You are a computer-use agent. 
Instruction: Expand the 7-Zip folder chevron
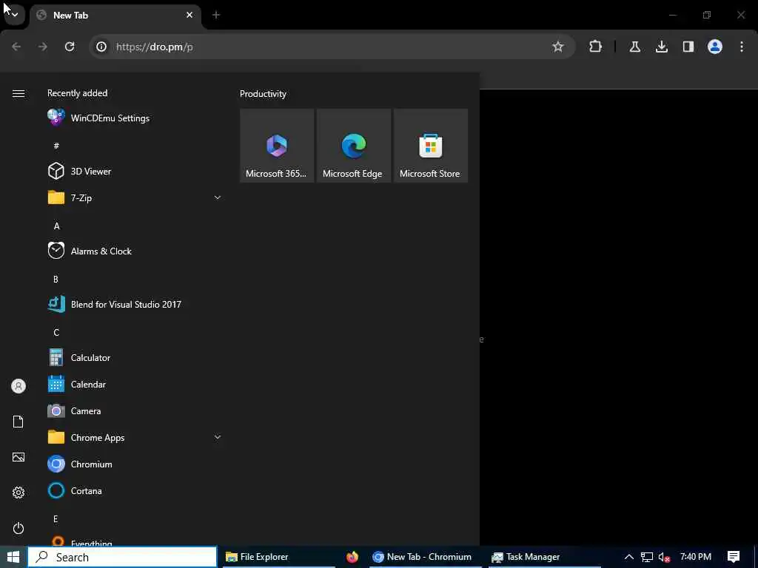tap(218, 197)
